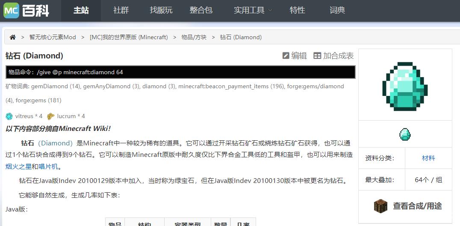Open the 烟火之星 item link
Image resolution: width=460 pixels, height=226 pixels.
click(18, 167)
